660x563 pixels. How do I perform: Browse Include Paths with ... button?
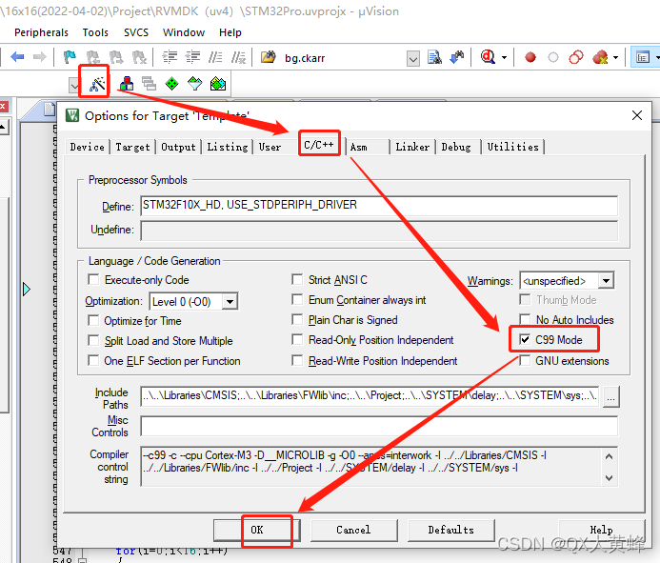611,396
